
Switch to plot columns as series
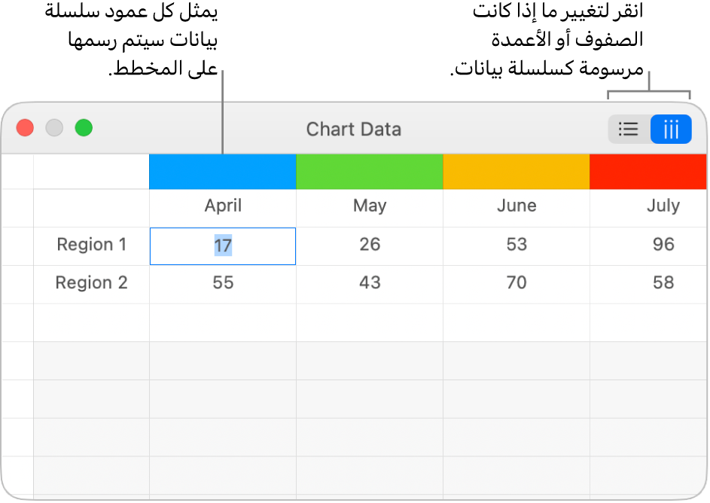pyautogui.click(x=671, y=130)
